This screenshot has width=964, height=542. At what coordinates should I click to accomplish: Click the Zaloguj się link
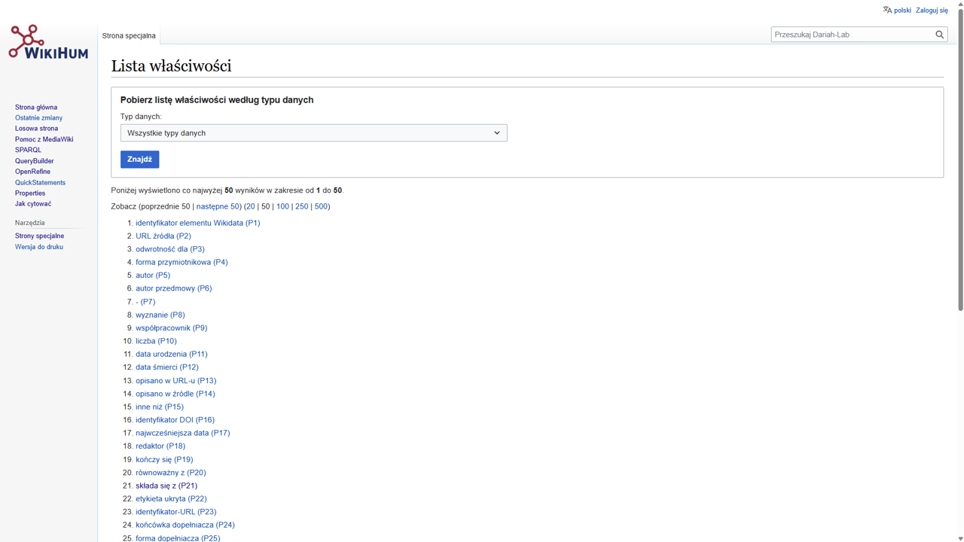pyautogui.click(x=932, y=11)
